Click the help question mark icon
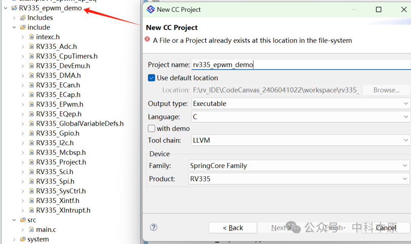411x244 pixels. point(154,227)
